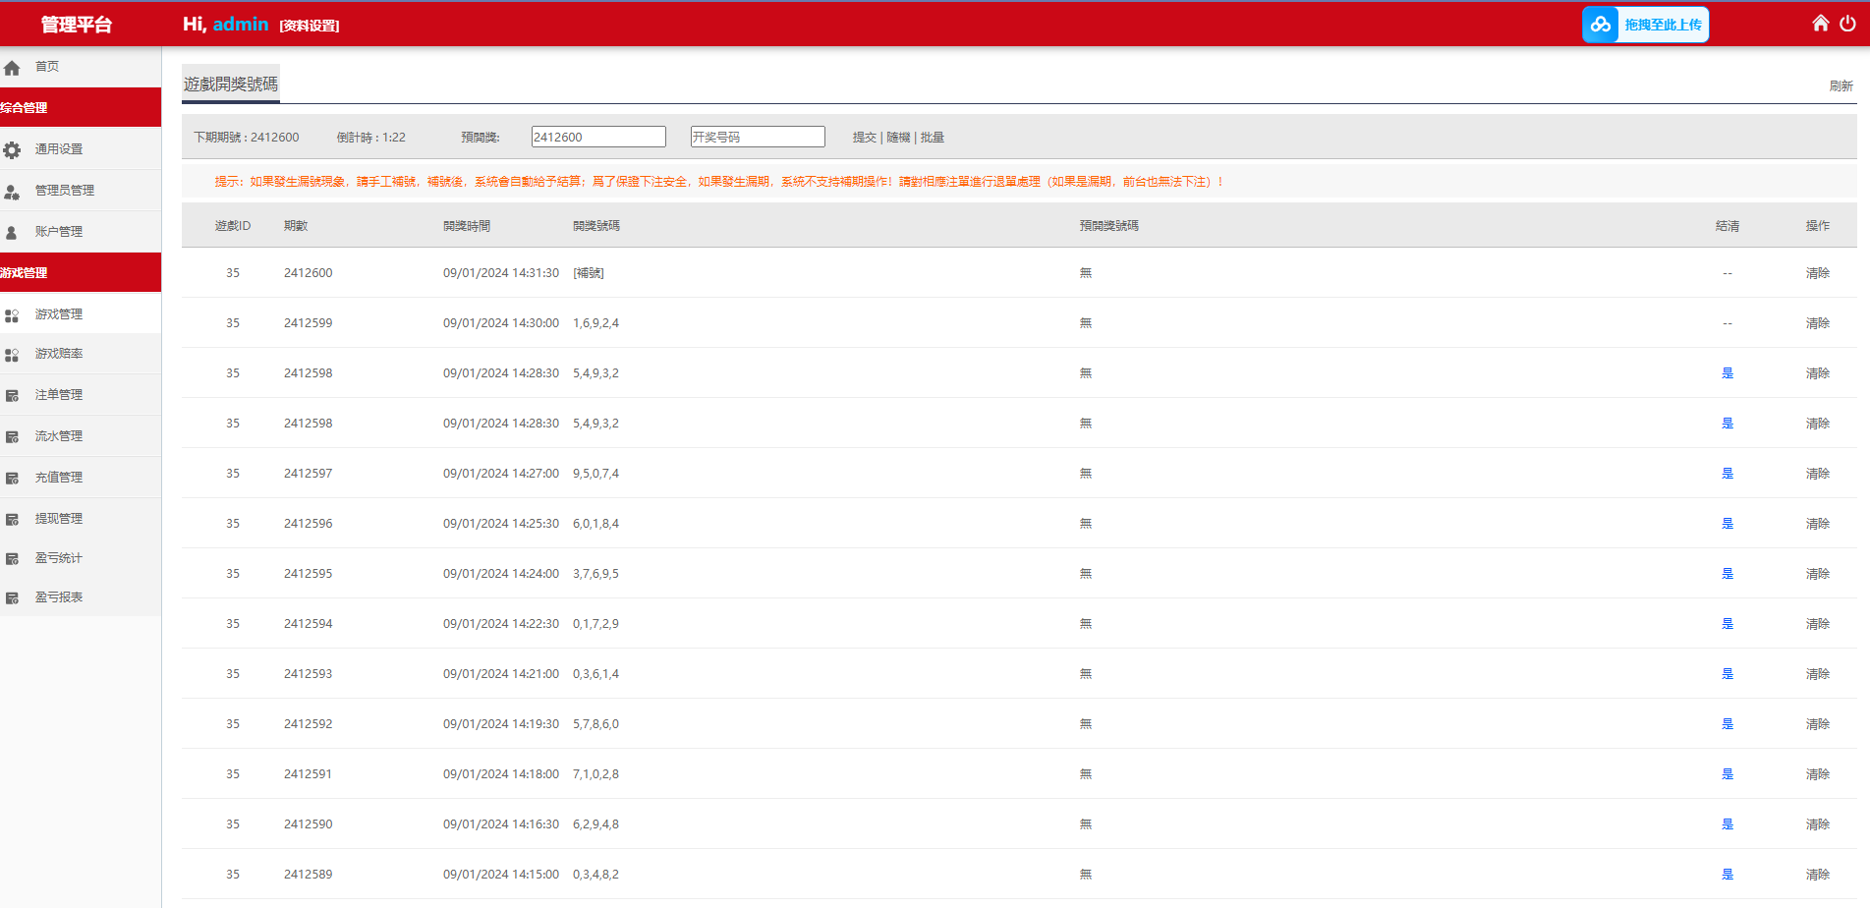Open 注单管理 in the sidebar
The image size is (1870, 908).
[59, 395]
